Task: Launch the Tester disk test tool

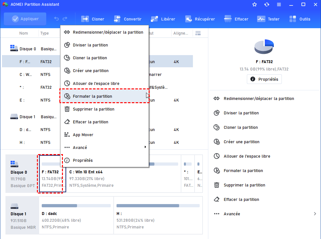Action: (x=261, y=19)
